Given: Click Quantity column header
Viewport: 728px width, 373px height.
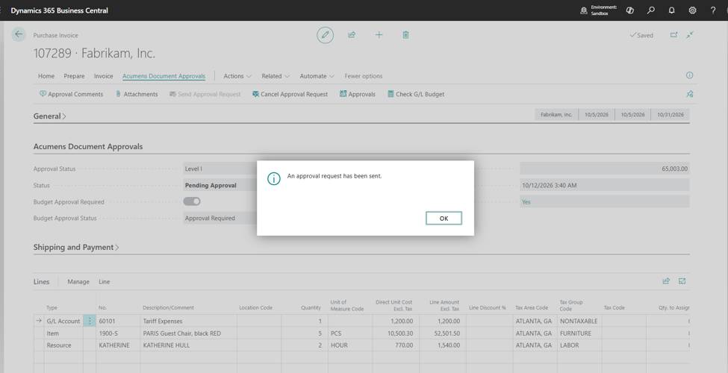Looking at the screenshot, I should tap(311, 307).
